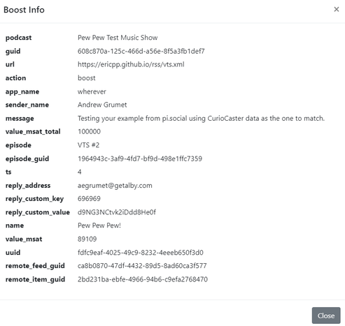Screen dimensions: 345x326
Task: Click the reply address aegrumet@getalby.com
Action: [115, 186]
